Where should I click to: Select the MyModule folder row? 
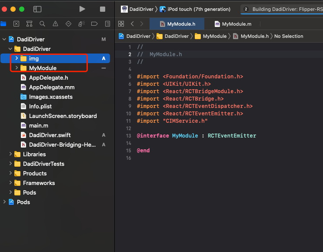point(55,68)
